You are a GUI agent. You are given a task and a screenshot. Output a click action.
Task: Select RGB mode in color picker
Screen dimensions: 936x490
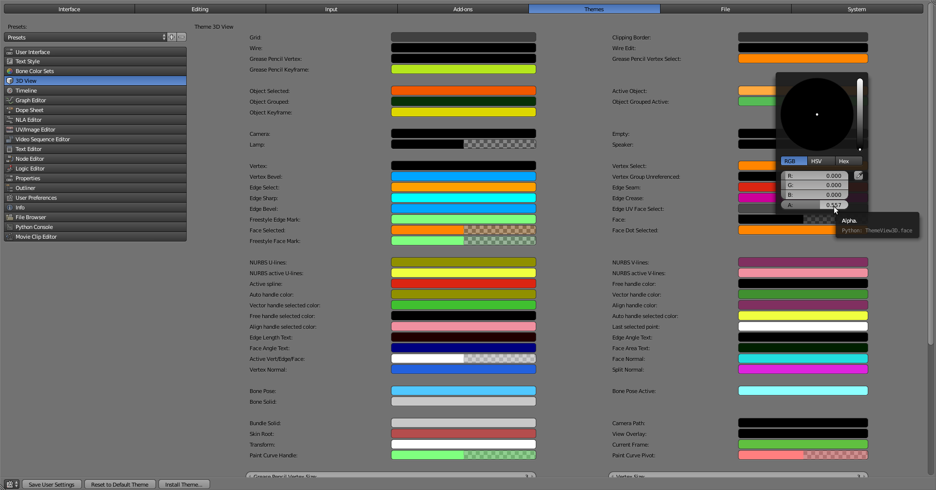794,161
